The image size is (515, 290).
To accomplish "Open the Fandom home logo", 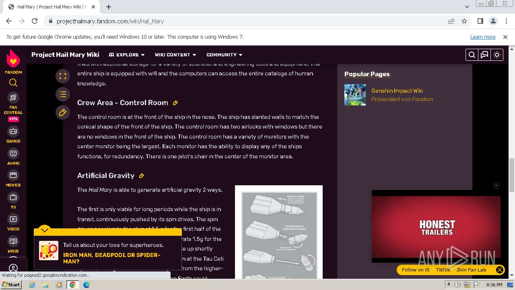I will [13, 62].
